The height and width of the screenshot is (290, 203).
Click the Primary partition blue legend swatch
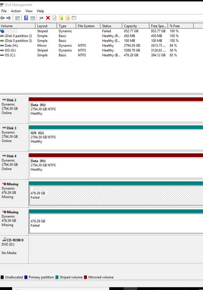[26, 277]
